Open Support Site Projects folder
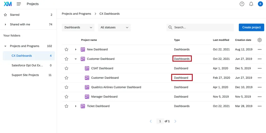Viewport: 266px width, 133px height. (x=25, y=75)
